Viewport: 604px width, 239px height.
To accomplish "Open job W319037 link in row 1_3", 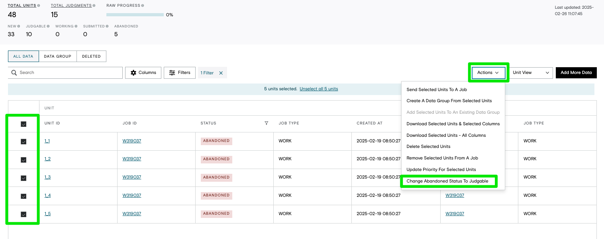I will (x=131, y=177).
